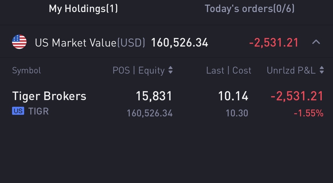Click the TIGR last price 10.14

tap(233, 96)
